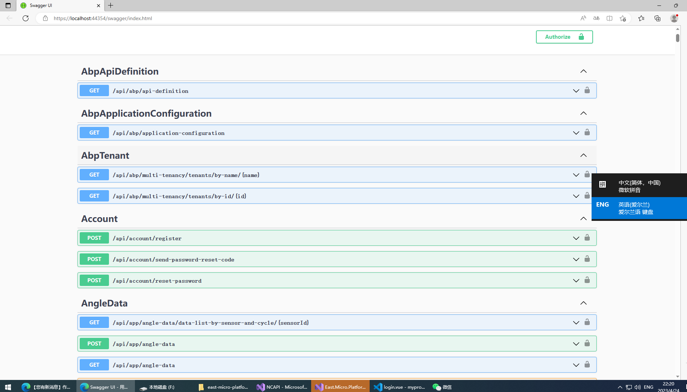687x392 pixels.
Task: Click the Account section heading
Action: tap(99, 219)
